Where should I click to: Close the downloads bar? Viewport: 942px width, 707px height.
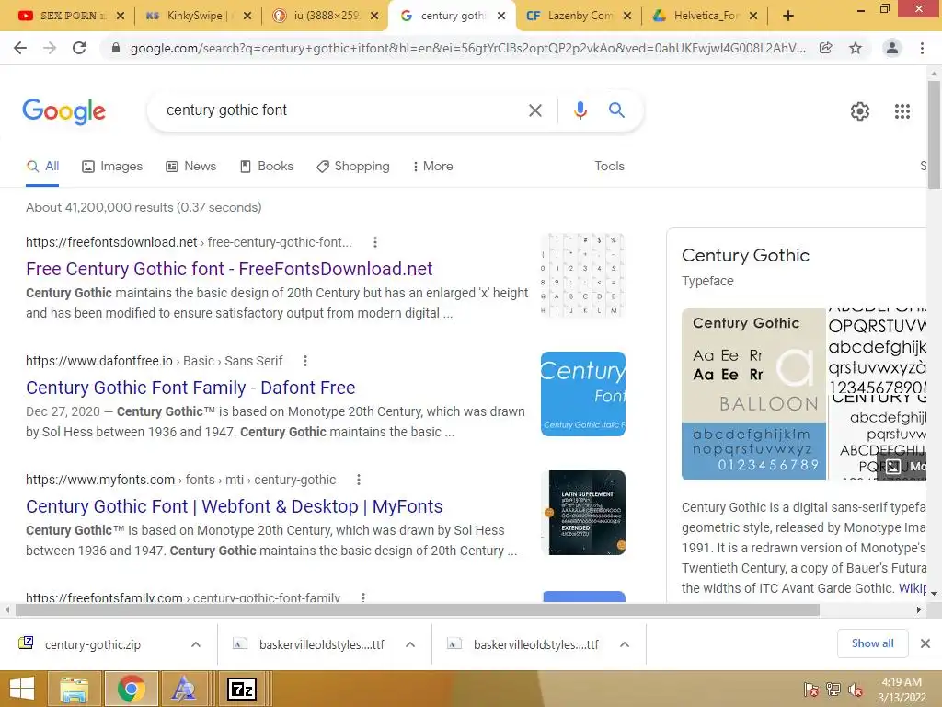[925, 643]
